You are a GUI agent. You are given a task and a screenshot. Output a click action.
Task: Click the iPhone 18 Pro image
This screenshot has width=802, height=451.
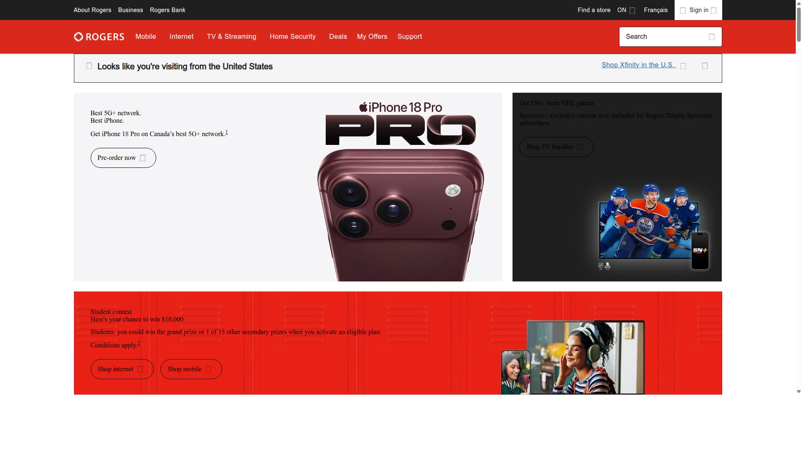tap(401, 191)
